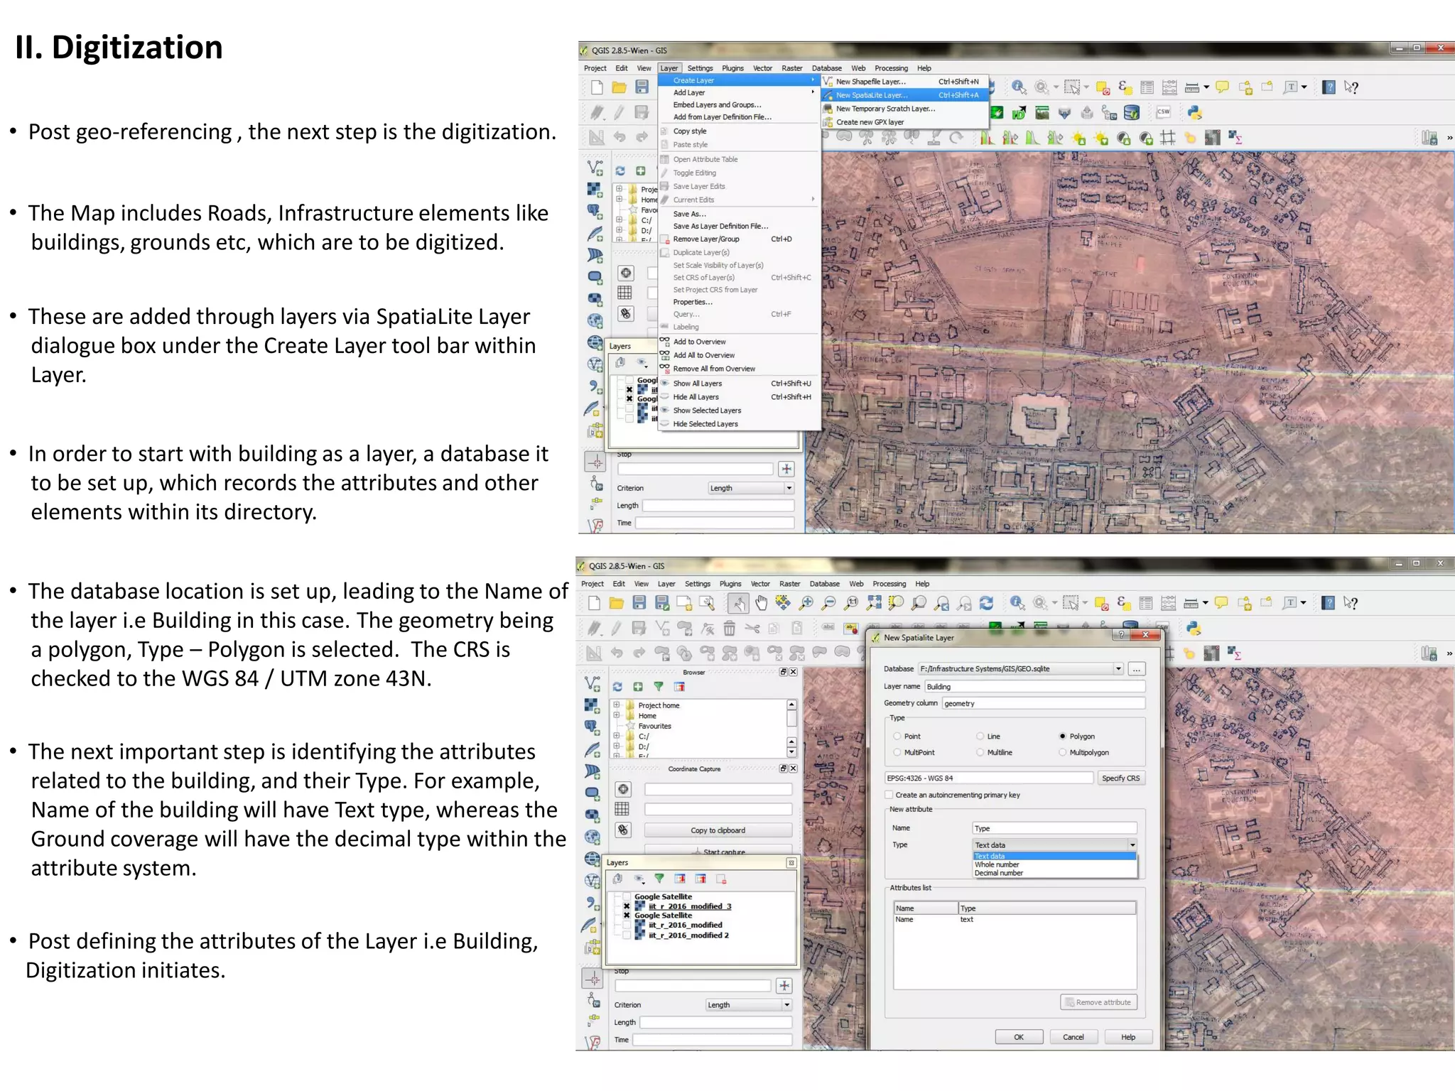This screenshot has width=1455, height=1091.
Task: Open Add Layer submenu in Layer menu
Action: 739,92
